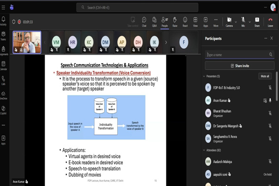Collapse the Presenters (5) section
The width and height of the screenshot is (279, 186).
204,76
